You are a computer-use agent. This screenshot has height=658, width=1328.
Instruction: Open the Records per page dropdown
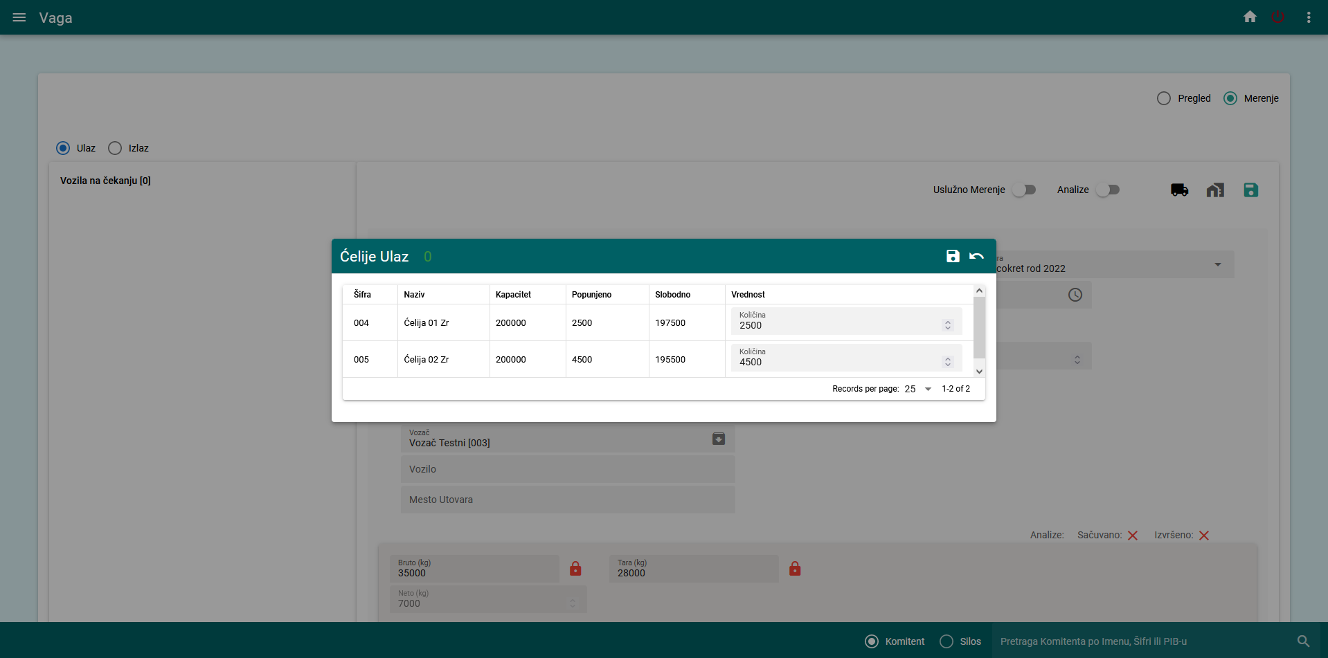coord(918,389)
